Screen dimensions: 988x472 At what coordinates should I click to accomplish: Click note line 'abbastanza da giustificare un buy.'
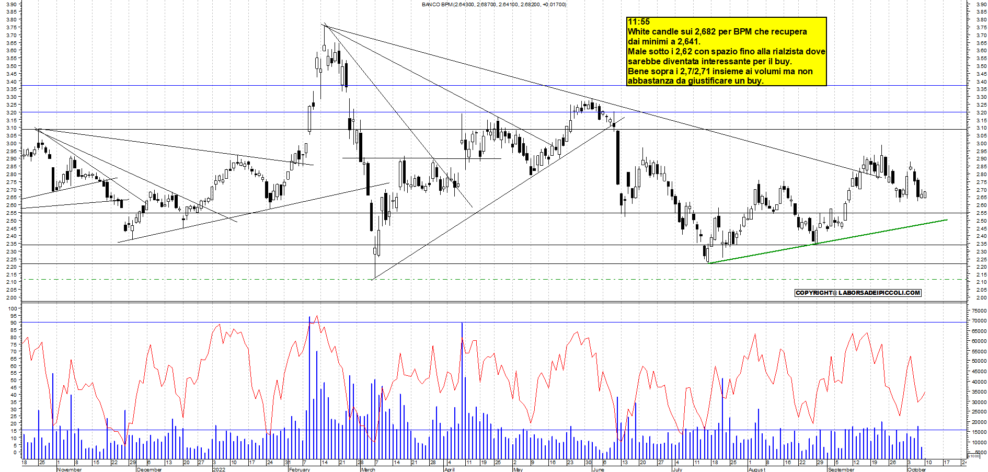[696, 81]
